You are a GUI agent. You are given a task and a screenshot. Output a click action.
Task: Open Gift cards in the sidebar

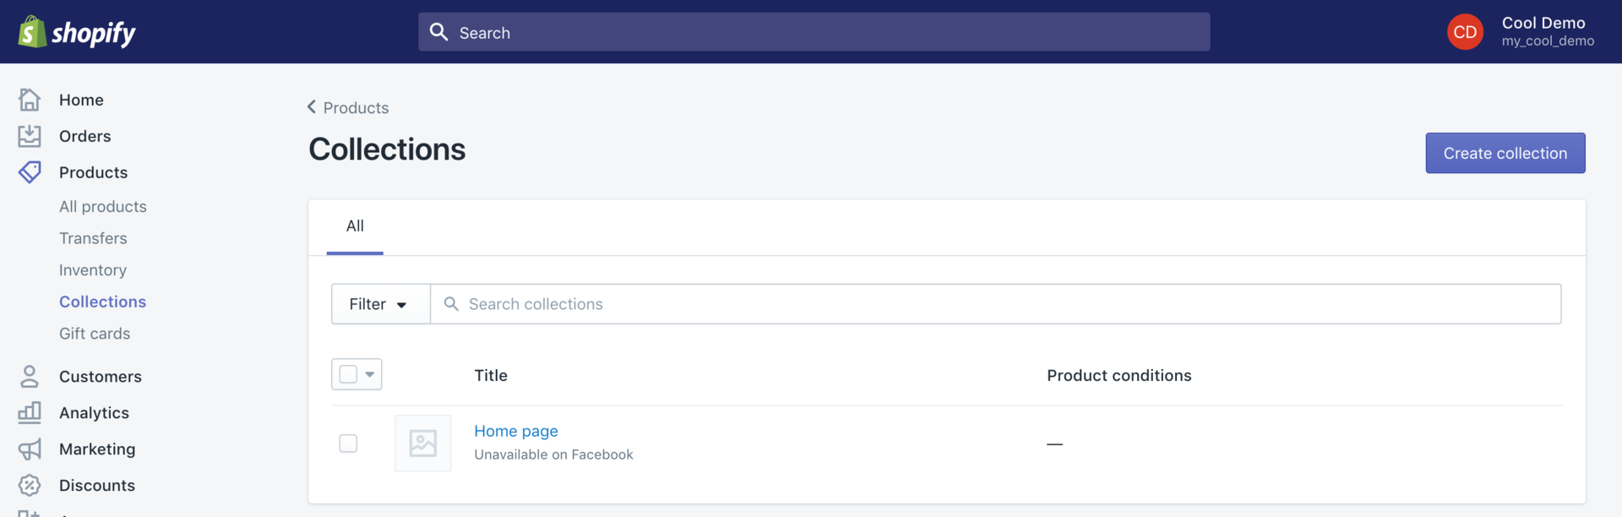point(95,334)
